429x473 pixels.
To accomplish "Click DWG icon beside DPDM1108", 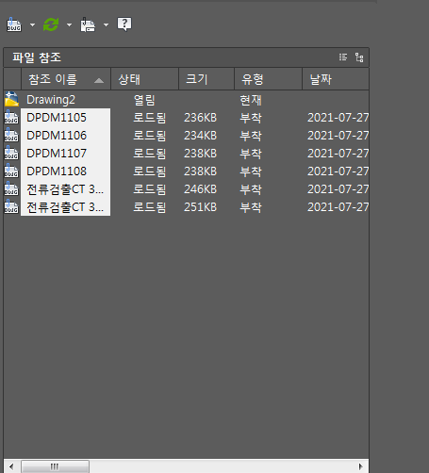I will 11,171.
